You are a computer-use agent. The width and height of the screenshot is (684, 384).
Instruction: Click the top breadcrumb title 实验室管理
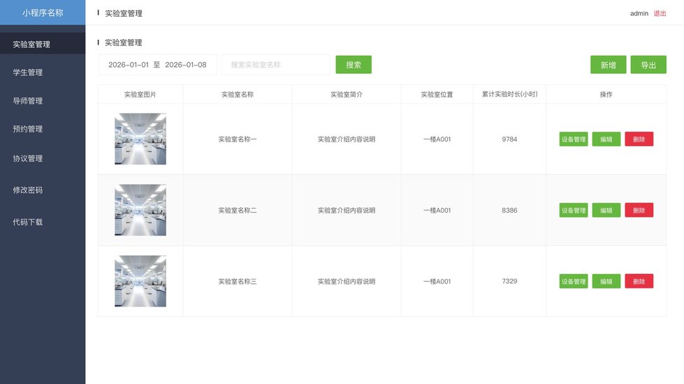click(124, 13)
